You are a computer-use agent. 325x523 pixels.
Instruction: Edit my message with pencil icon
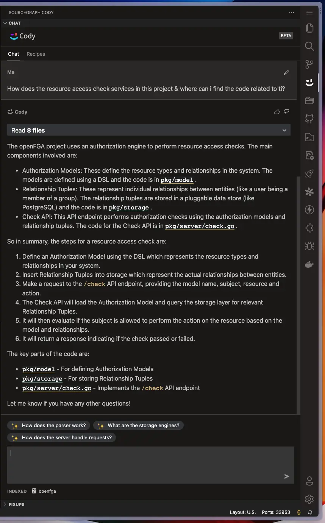click(286, 72)
